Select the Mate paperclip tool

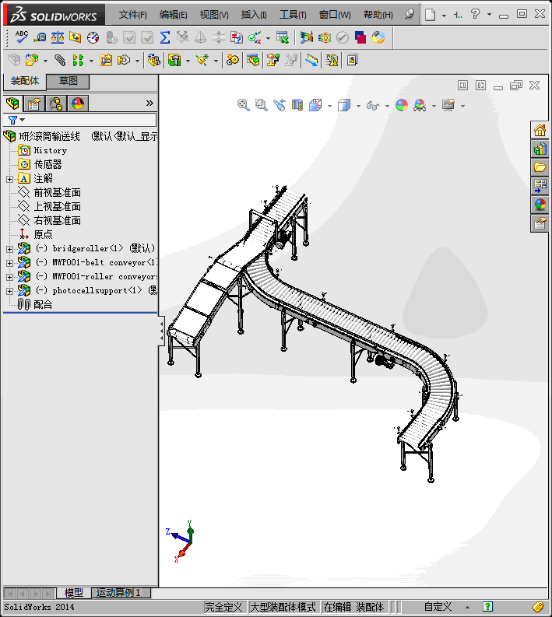coord(59,60)
